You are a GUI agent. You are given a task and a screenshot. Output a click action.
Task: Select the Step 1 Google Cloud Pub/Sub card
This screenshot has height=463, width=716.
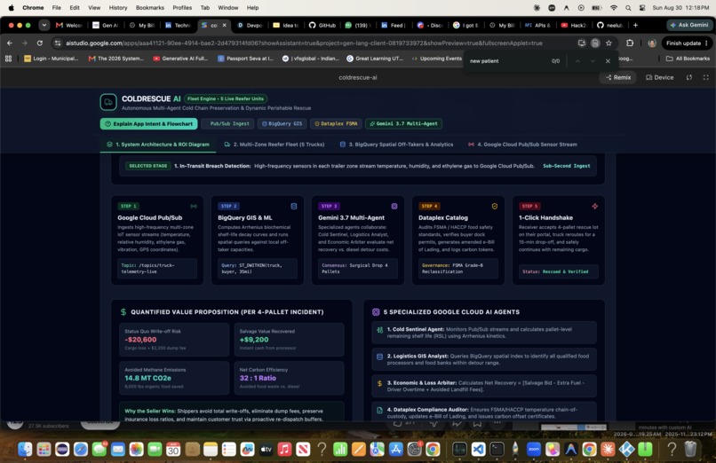point(157,240)
